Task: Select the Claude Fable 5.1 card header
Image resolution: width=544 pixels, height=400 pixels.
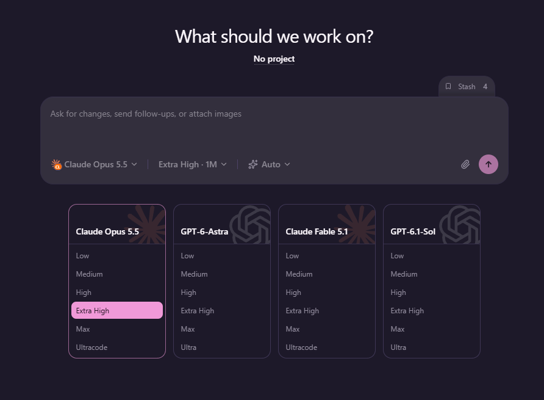Action: point(327,225)
